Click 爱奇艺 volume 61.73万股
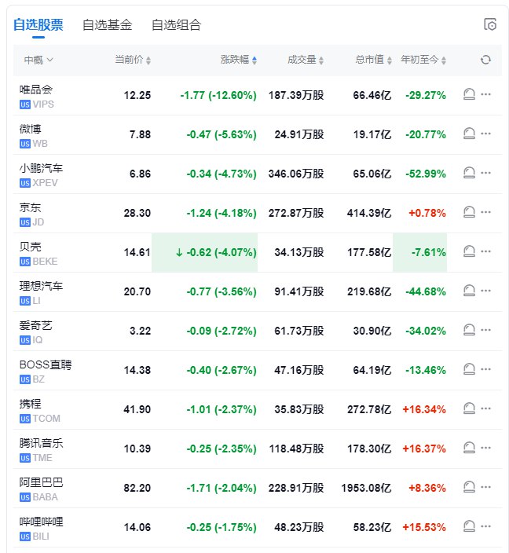Viewport: 509px width, 553px height. coord(299,331)
